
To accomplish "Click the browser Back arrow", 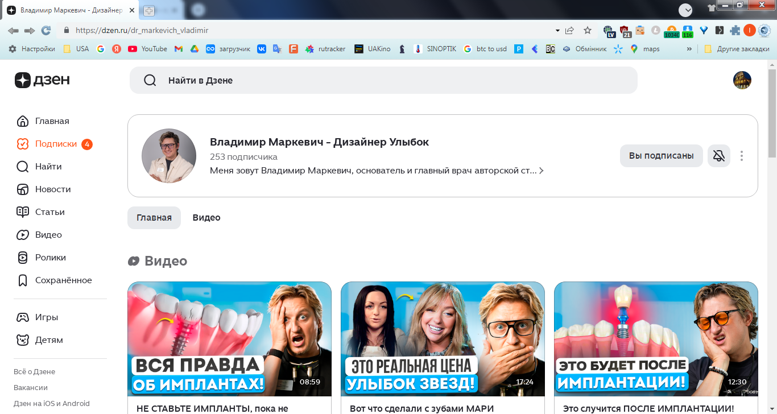I will (x=13, y=30).
